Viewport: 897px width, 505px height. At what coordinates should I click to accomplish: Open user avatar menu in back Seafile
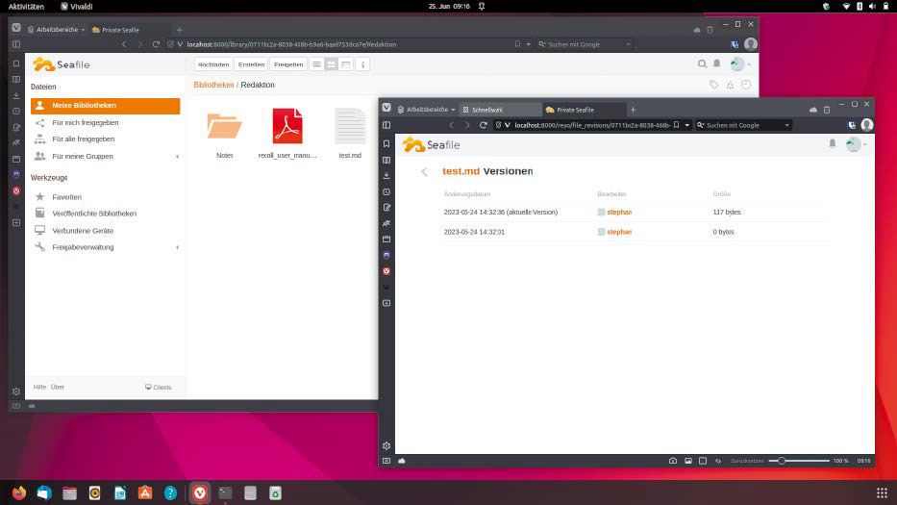point(739,64)
